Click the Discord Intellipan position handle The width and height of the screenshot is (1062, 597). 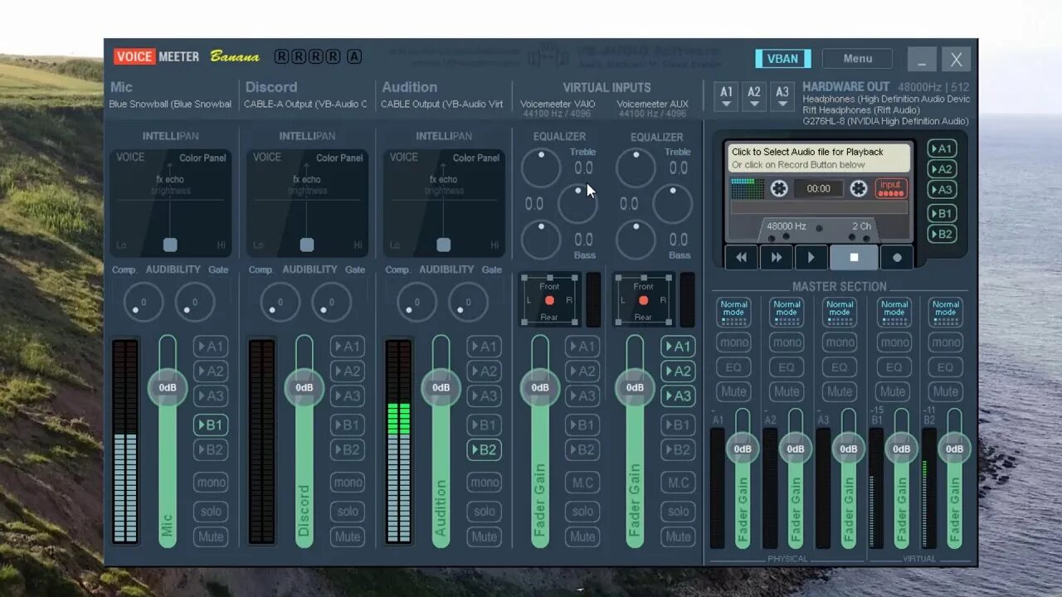point(307,245)
